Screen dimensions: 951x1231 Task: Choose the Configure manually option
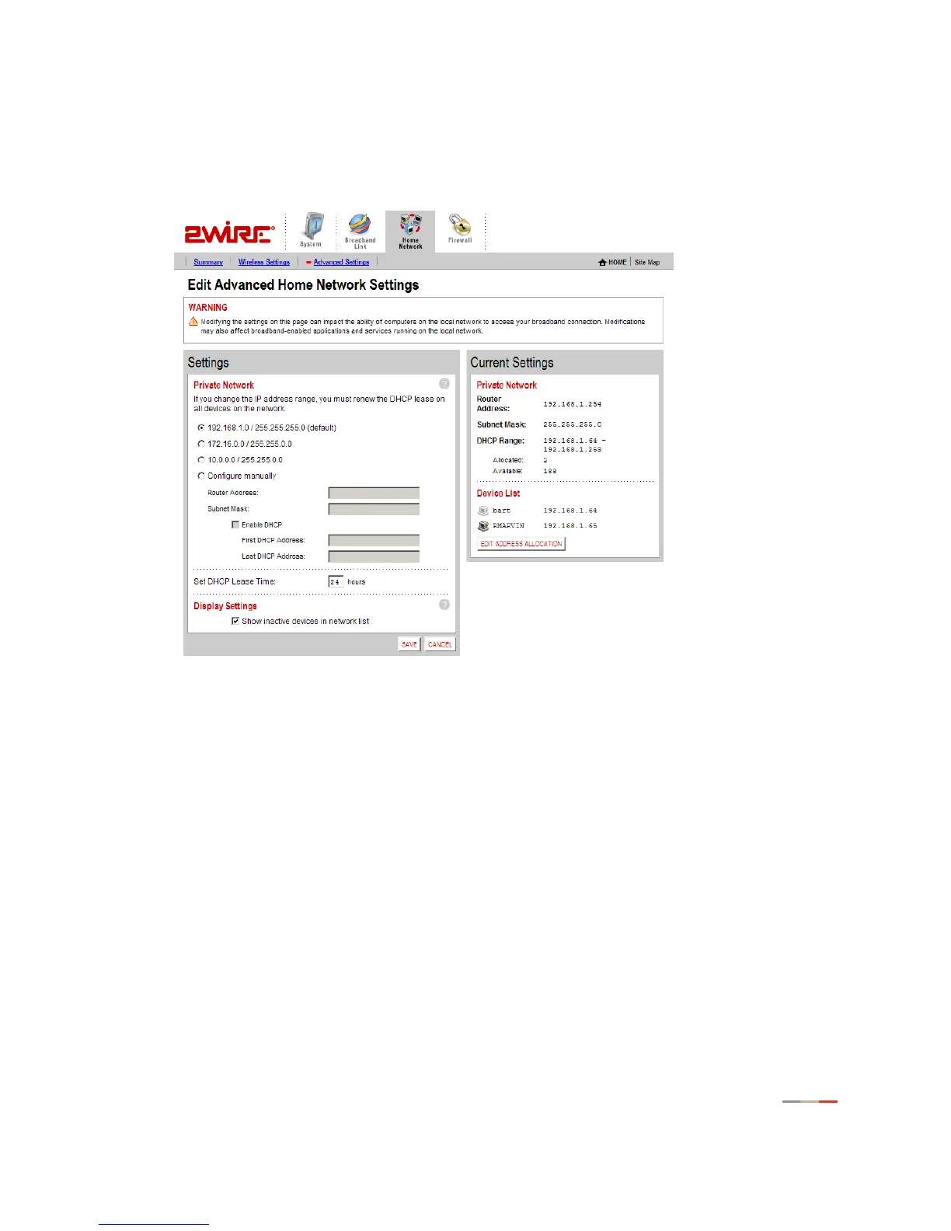(201, 476)
